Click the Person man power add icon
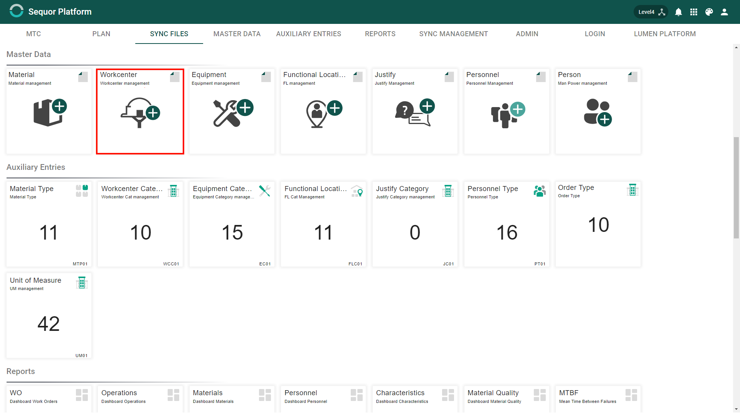 [598, 112]
